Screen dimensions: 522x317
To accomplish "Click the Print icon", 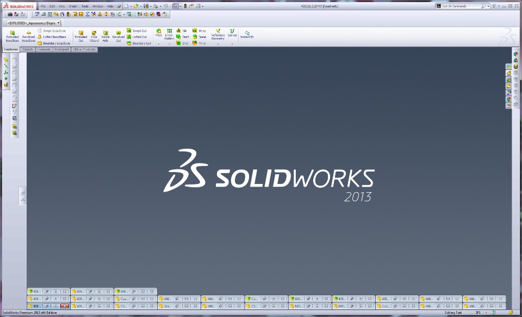I will click(x=156, y=6).
